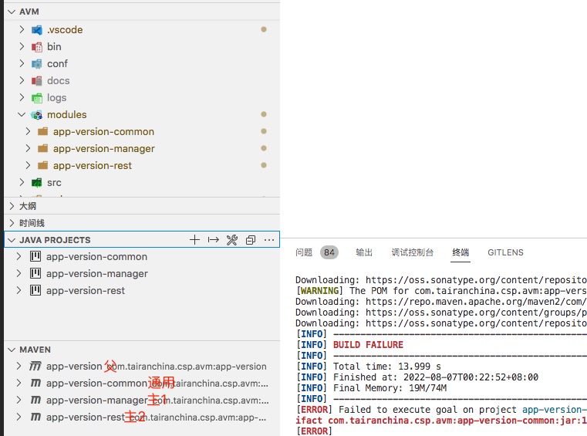Image resolution: width=587 pixels, height=436 pixels.
Task: Click the project icon of app-version-manager in Java Projects
Action: pos(35,273)
